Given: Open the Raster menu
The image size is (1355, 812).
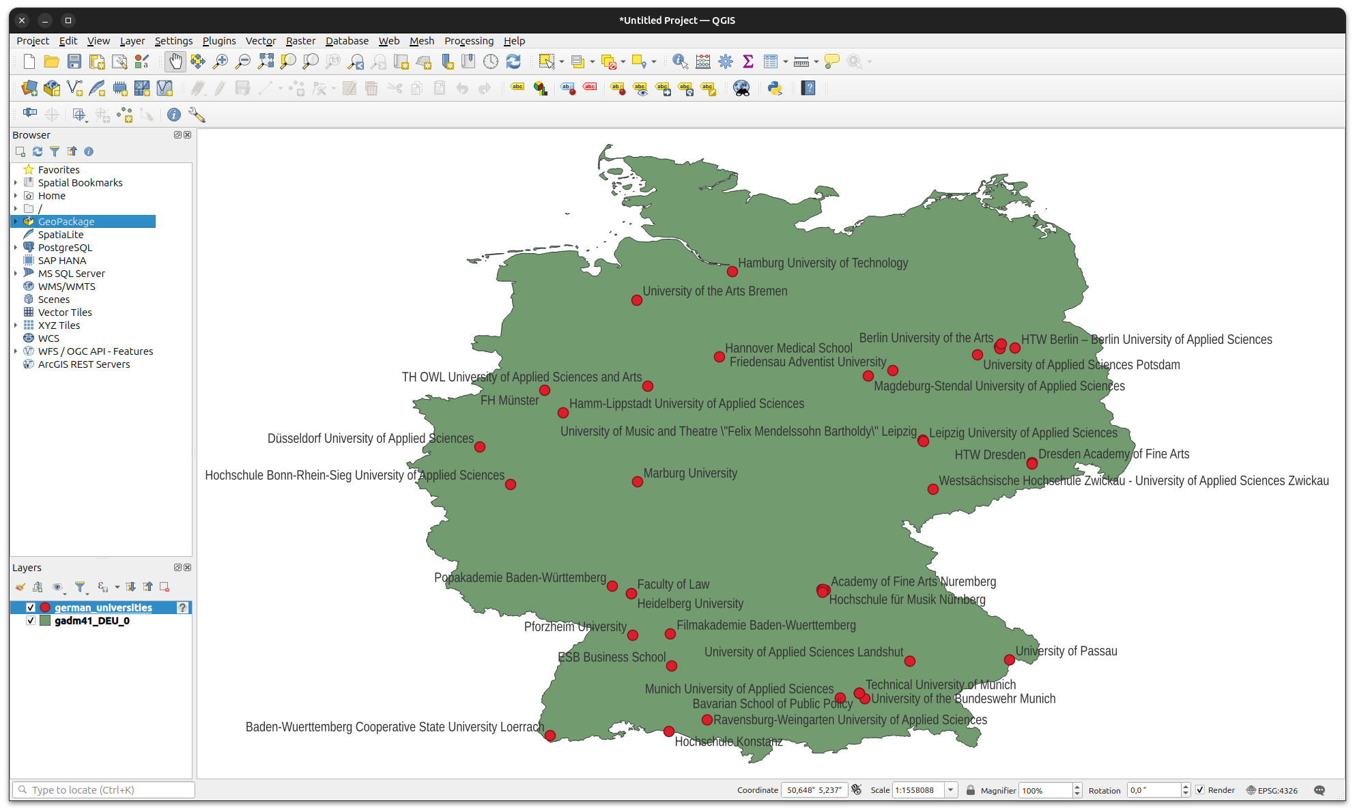Looking at the screenshot, I should (300, 41).
